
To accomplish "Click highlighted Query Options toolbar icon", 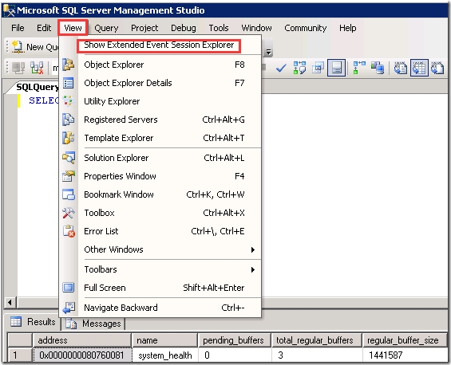I will click(336, 68).
